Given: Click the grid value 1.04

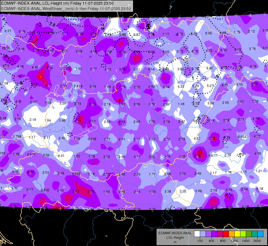Looking at the screenshot, I should point(48,121).
